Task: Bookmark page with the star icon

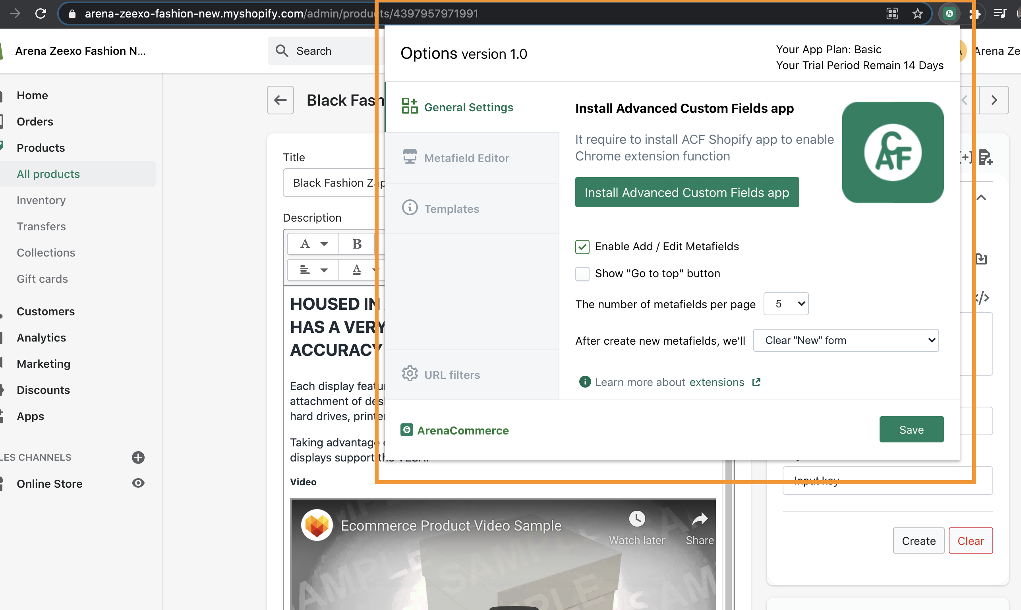Action: (x=917, y=14)
